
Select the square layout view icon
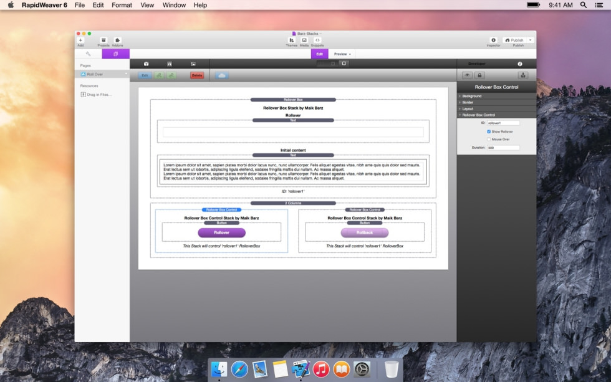344,64
